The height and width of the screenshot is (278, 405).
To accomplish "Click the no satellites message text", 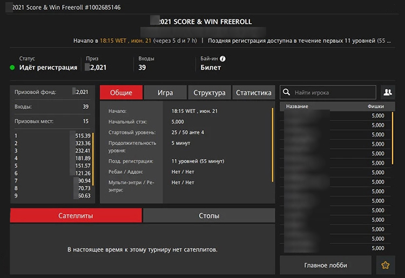I will [143, 249].
